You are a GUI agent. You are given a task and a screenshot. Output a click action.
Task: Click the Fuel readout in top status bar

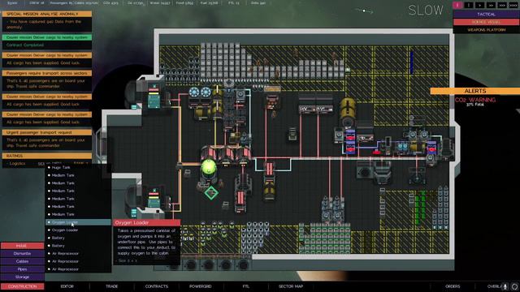(x=210, y=3)
